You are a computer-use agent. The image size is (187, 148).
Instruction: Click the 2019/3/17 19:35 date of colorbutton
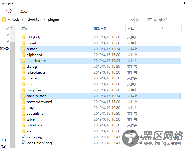(x=107, y=61)
